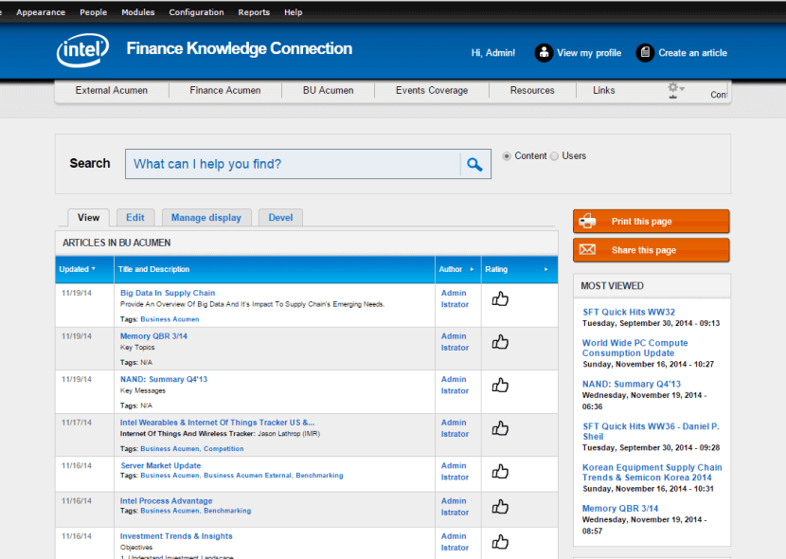Click Competition tag in Intel Wearables row
Viewport: 786px width, 559px height.
coord(223,449)
